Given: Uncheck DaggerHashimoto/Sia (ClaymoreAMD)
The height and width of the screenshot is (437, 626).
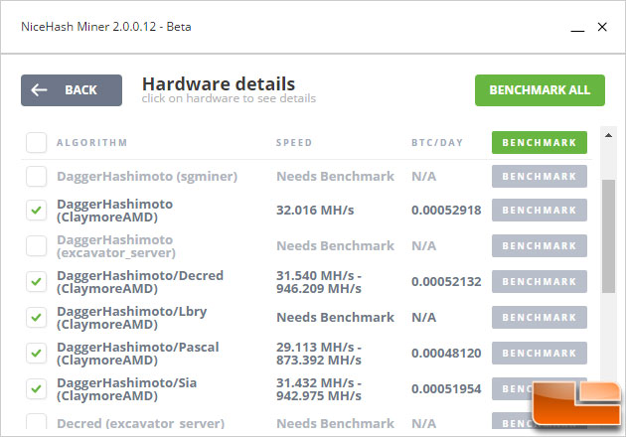Looking at the screenshot, I should 37,388.
